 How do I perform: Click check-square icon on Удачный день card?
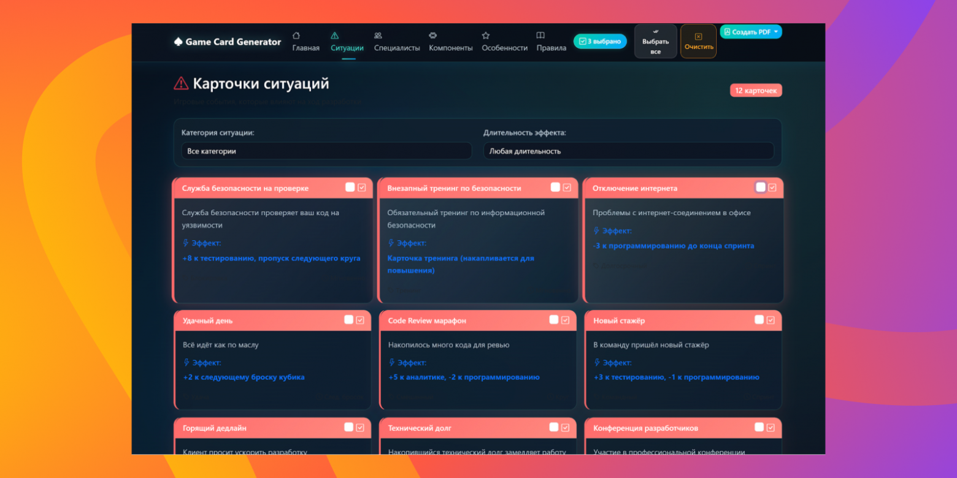pos(360,320)
